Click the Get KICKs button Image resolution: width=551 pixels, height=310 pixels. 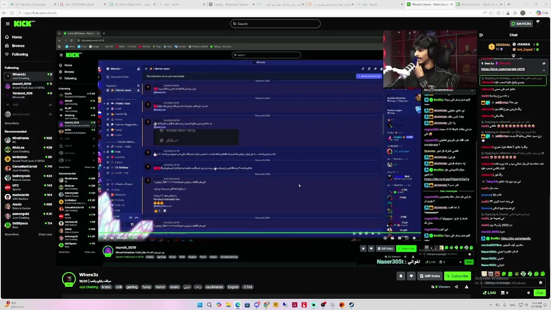click(521, 24)
